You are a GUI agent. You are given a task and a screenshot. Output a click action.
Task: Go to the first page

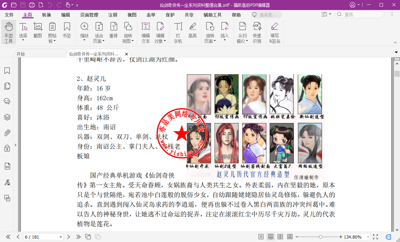click(x=8, y=237)
